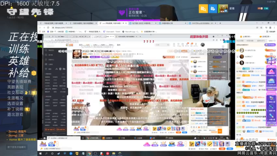Screen dimensions: 277x156
Task: Select 英雄 in the Overwatch menu
Action: 19,61
